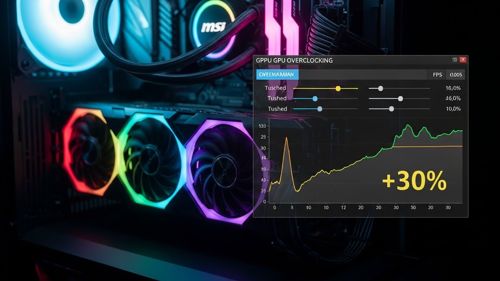Click the 16,0% value
Screen dimensions: 500x281
(453, 88)
